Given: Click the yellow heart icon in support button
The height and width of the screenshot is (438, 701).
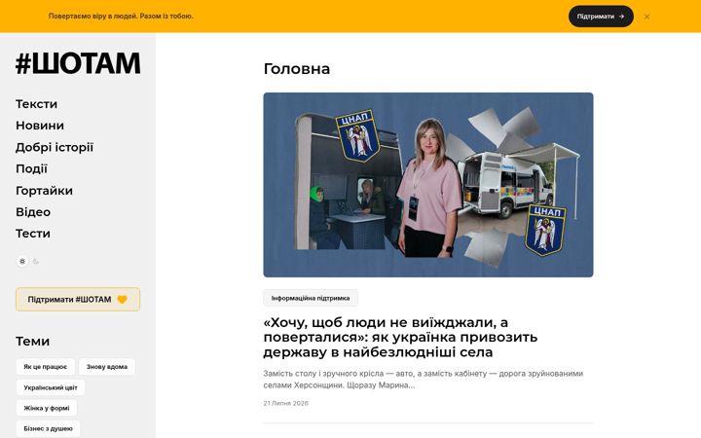Looking at the screenshot, I should 122,300.
